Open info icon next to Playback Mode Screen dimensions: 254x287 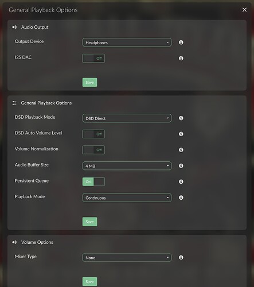181,197
